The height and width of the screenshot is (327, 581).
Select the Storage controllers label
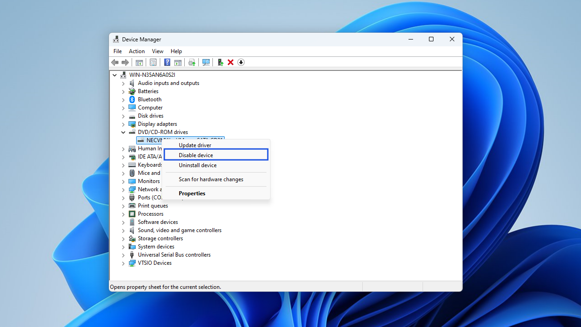(160, 238)
